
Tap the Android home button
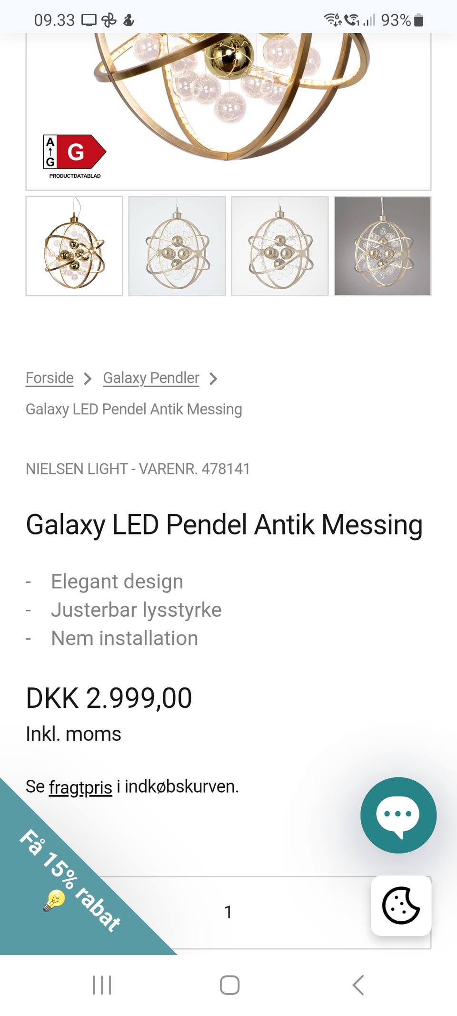click(229, 985)
